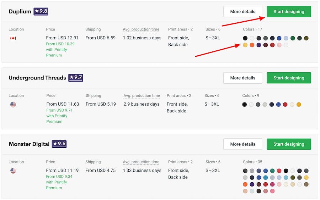Screen dimensions: 320x200
Task: Click Duplium's 9.8 star rating badge
Action: [x=41, y=11]
